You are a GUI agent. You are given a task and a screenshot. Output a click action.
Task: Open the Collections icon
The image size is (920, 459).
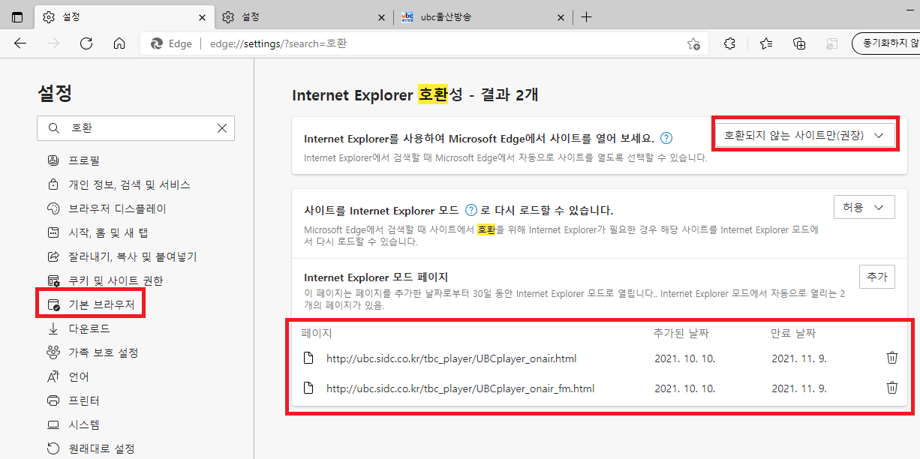tap(799, 43)
